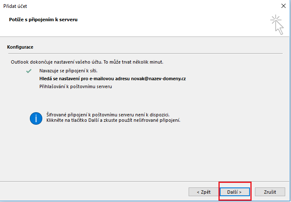
Task: Click the blue information icon
Action: [36, 118]
